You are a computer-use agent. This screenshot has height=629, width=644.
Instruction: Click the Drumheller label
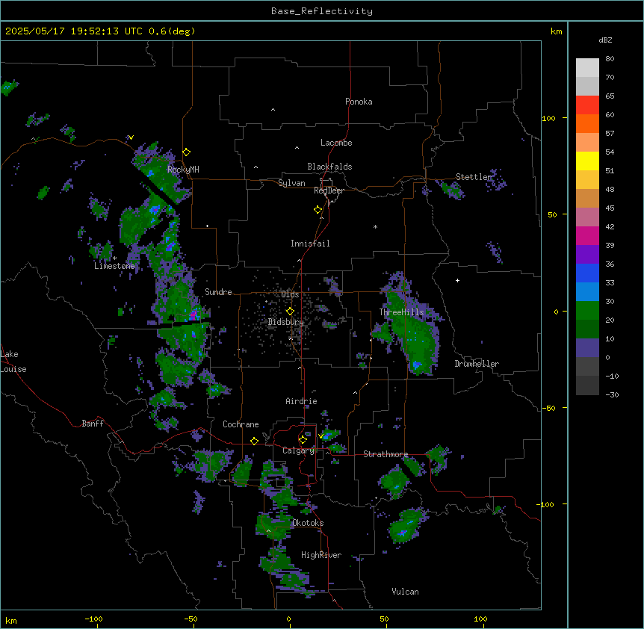click(477, 364)
